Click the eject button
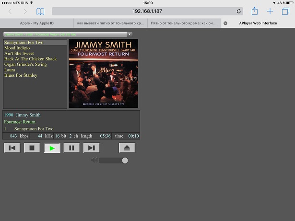 click(x=127, y=148)
